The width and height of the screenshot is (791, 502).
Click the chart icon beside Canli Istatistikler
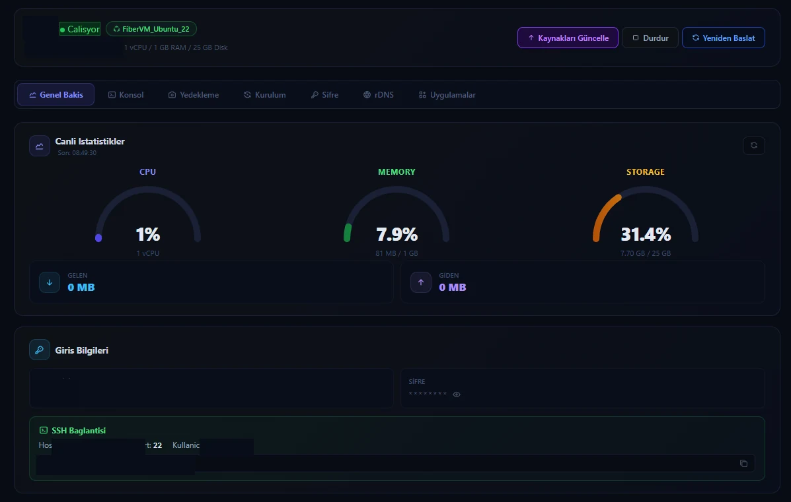click(40, 146)
